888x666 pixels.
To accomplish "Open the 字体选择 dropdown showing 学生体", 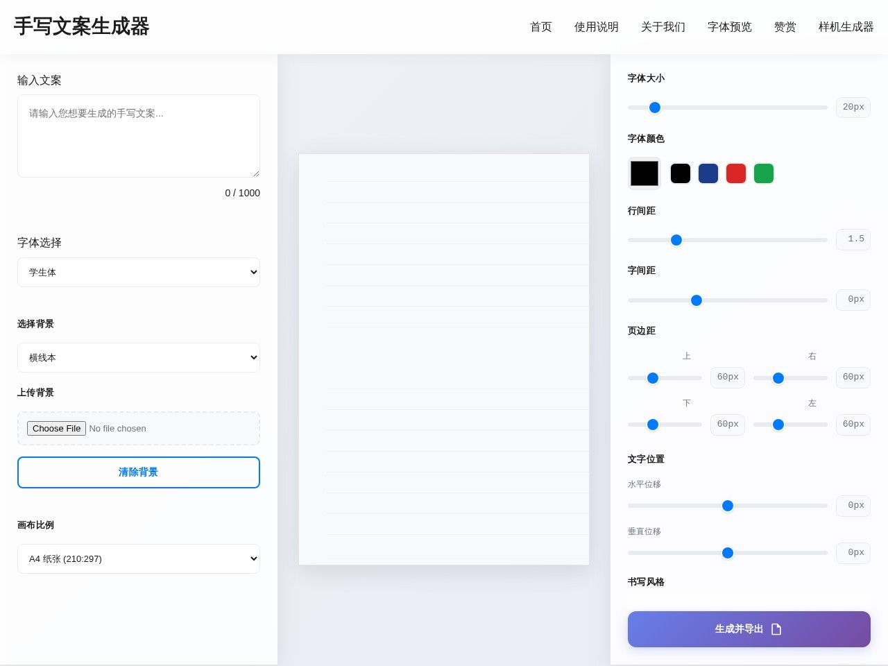I will click(139, 272).
